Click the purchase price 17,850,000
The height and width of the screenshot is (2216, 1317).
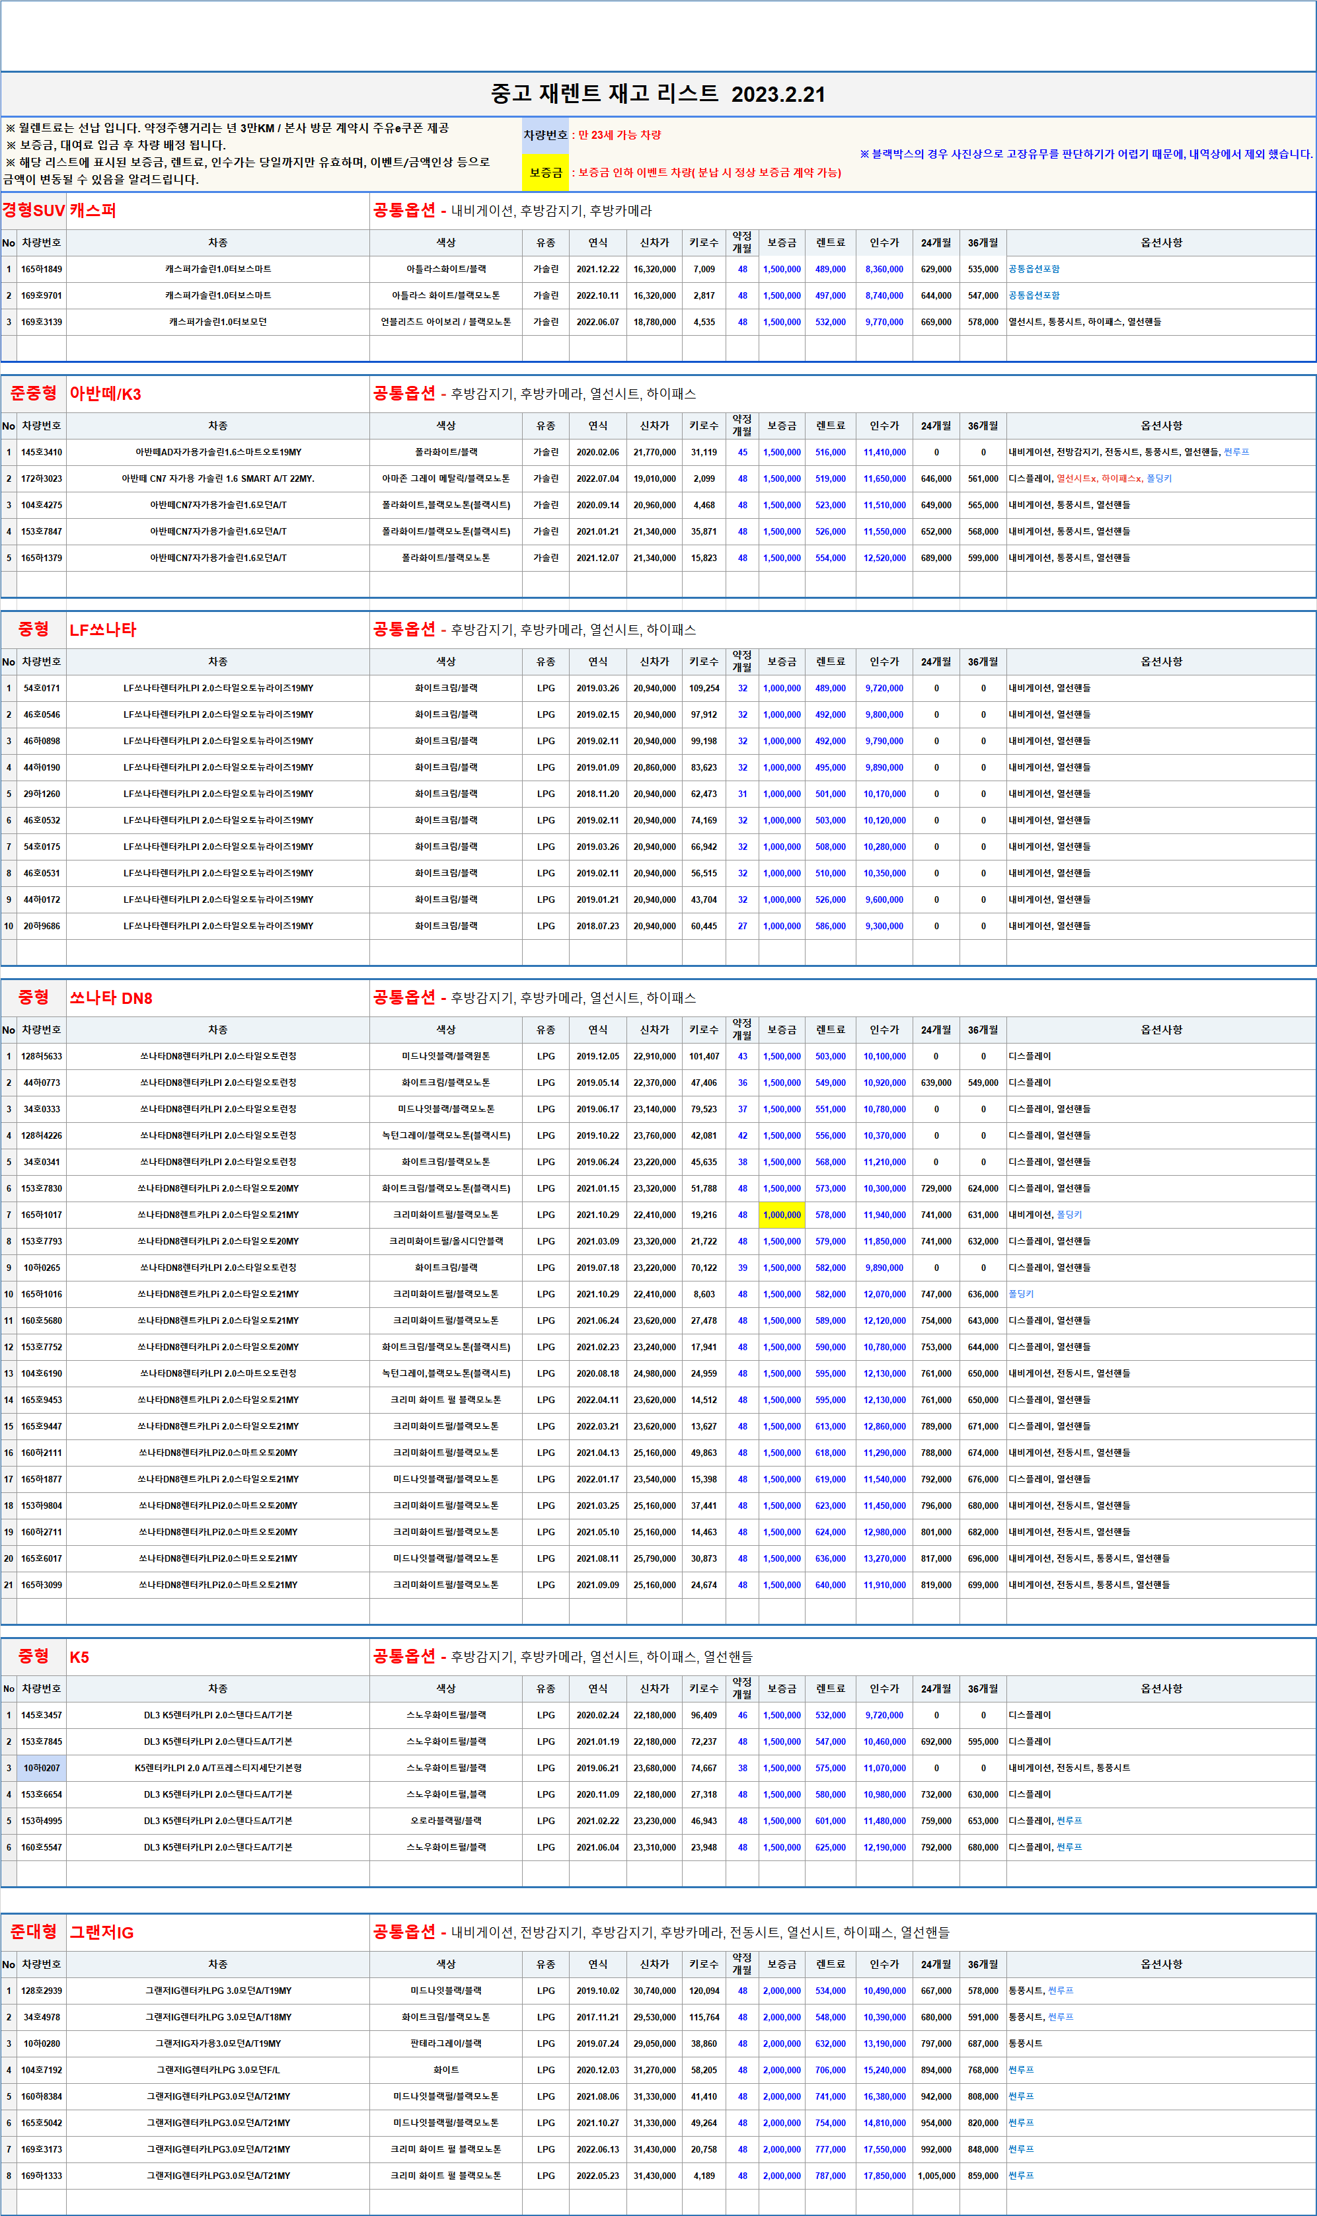pos(884,2176)
